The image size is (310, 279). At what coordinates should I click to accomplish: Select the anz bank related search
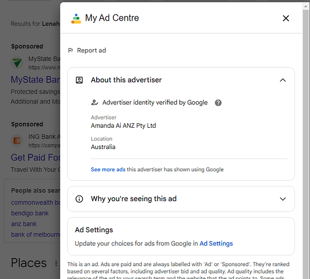pyautogui.click(x=23, y=224)
